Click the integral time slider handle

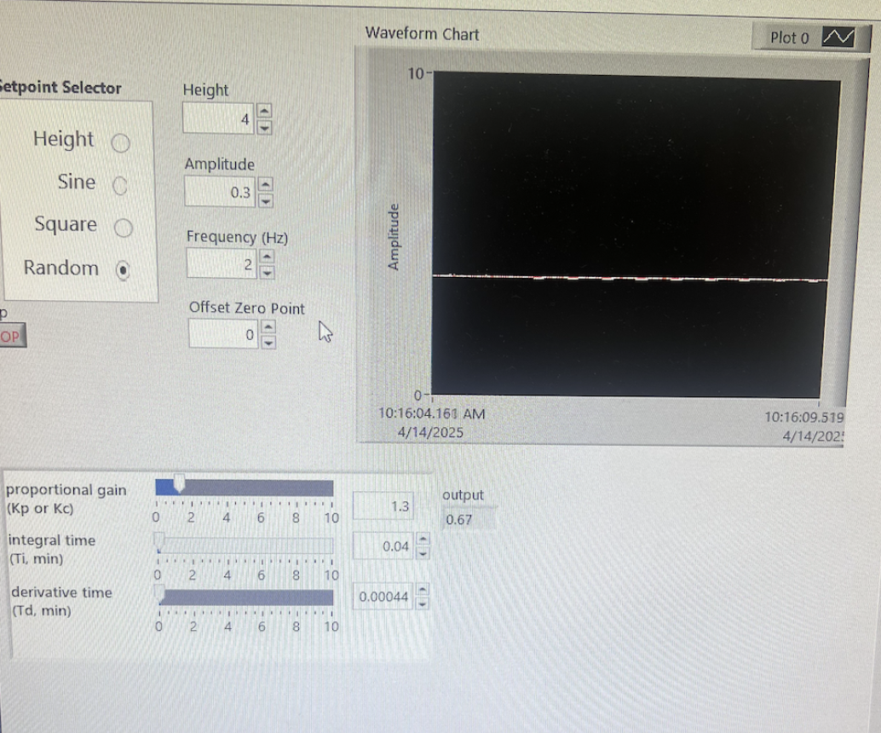point(159,542)
